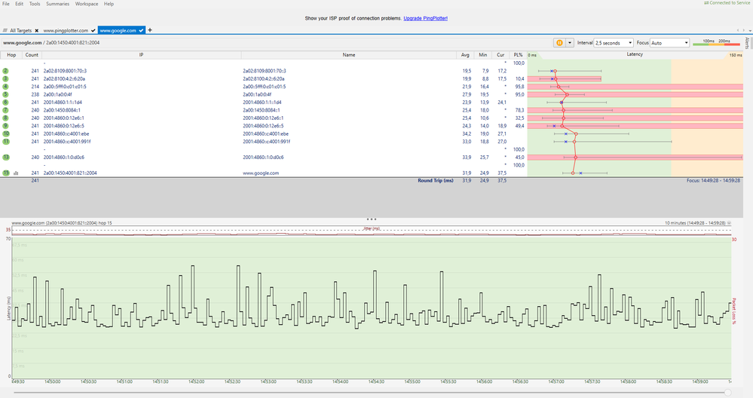Click the hop 2 green number icon
The width and height of the screenshot is (753, 398).
tap(6, 71)
